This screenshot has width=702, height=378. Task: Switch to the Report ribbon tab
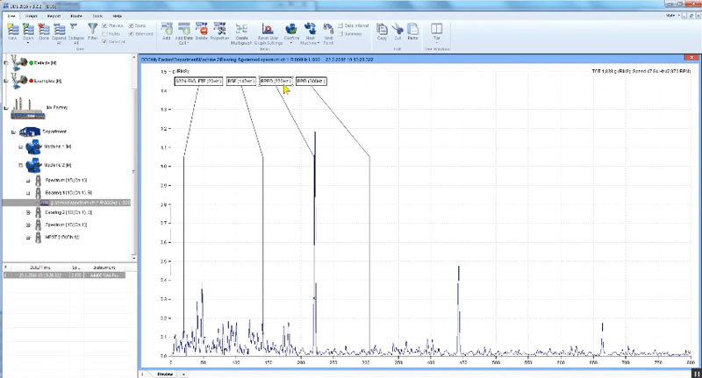click(x=54, y=16)
